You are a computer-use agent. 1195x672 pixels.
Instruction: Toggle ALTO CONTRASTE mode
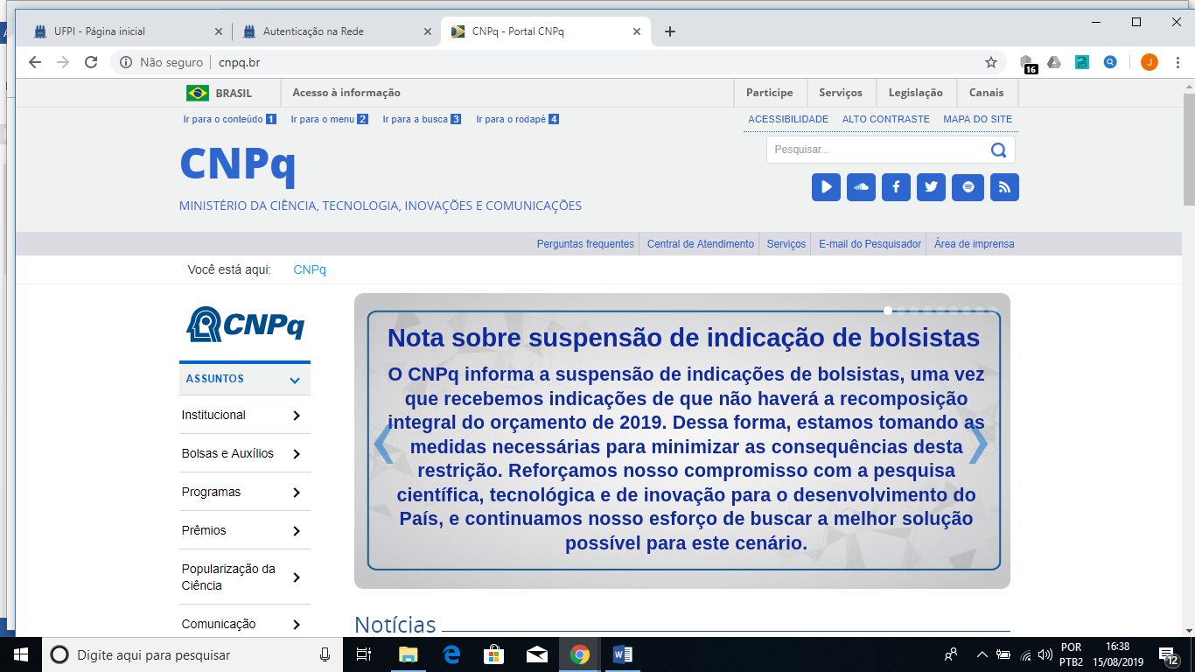(x=886, y=119)
